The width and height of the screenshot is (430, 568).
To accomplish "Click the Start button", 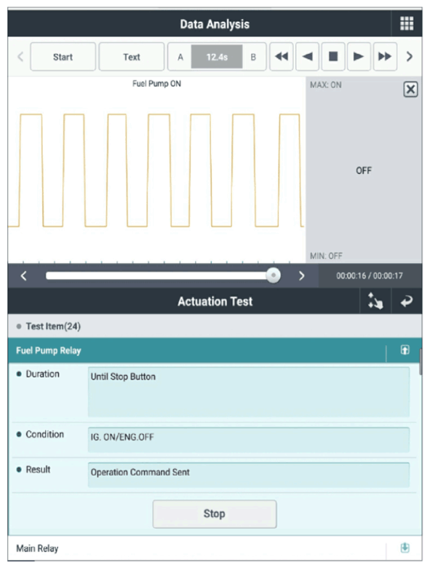I will tap(63, 57).
